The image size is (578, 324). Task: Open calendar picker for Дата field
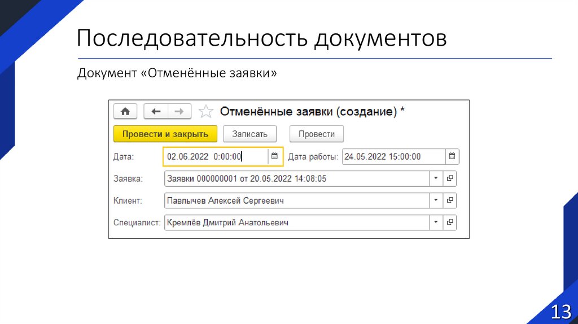coord(274,157)
